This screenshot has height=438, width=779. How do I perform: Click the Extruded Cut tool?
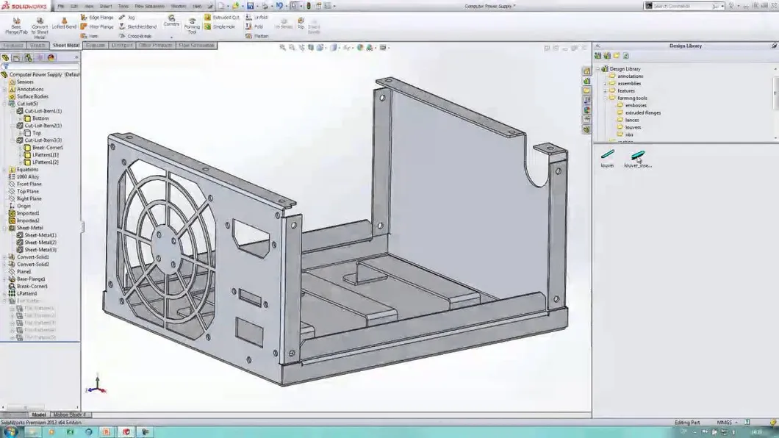coord(223,17)
